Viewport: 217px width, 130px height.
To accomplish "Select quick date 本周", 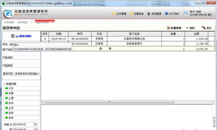I will coord(21,93).
